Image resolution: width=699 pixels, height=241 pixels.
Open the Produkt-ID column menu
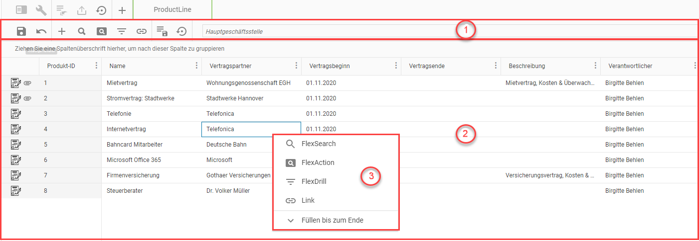pyautogui.click(x=96, y=66)
